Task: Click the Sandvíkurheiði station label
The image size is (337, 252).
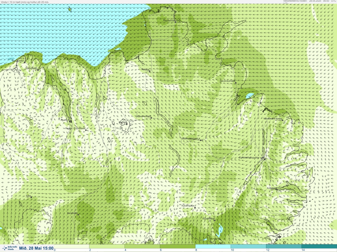Action: click(x=227, y=81)
